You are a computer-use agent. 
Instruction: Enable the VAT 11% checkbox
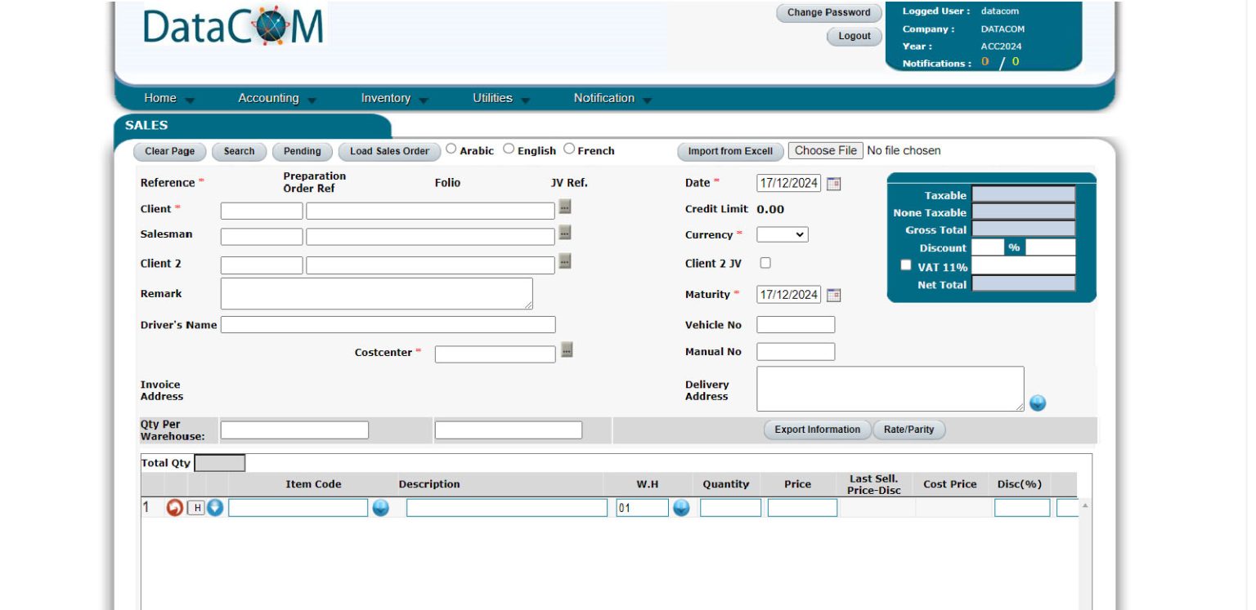click(x=905, y=264)
